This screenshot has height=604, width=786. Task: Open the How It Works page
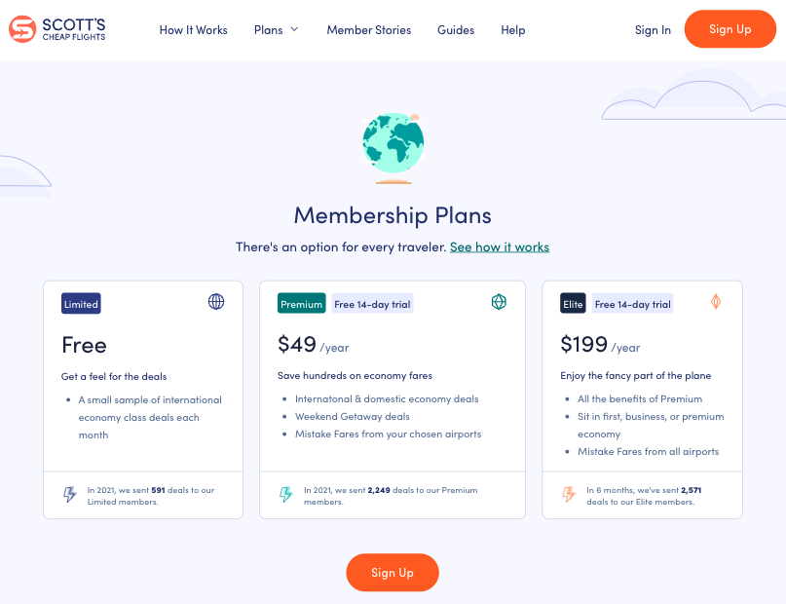click(193, 30)
